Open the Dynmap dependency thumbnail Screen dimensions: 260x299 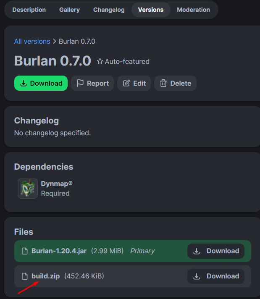pyautogui.click(x=28, y=189)
